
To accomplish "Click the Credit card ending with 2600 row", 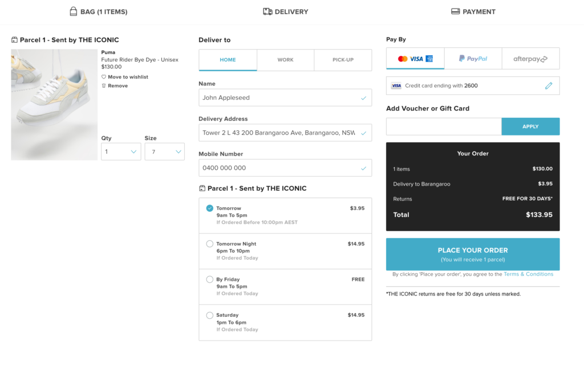I will click(x=473, y=86).
